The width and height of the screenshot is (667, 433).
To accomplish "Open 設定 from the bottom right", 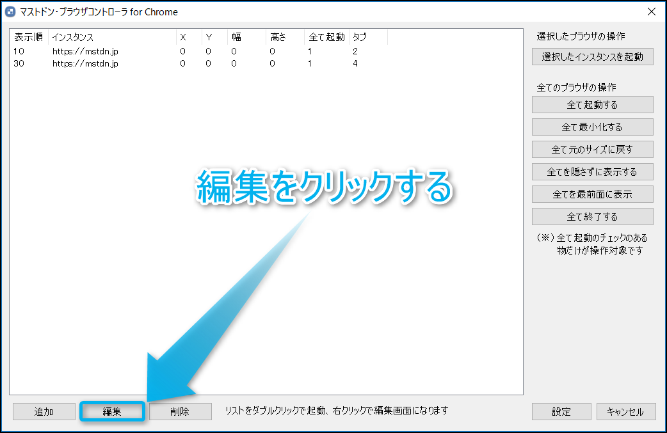I will point(561,411).
